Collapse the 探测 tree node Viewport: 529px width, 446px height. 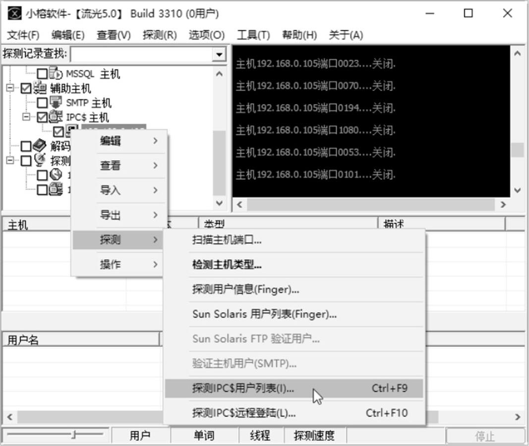pyautogui.click(x=10, y=160)
